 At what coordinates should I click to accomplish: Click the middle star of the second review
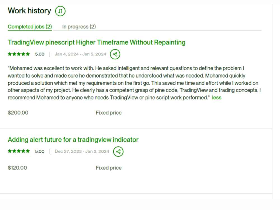tap(18, 151)
